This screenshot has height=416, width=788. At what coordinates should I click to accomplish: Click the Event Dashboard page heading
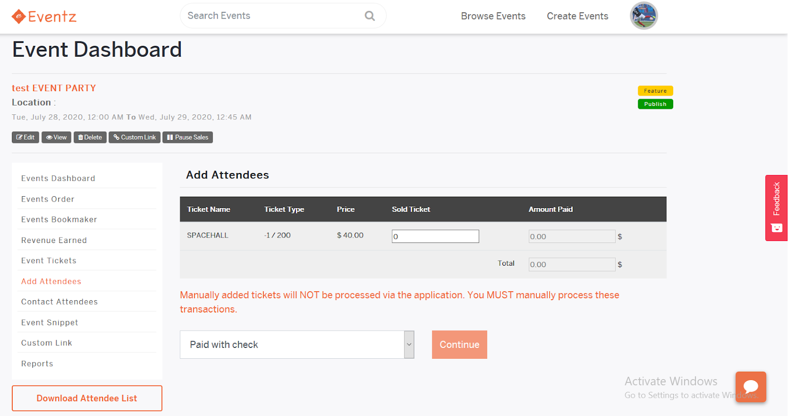coord(97,50)
